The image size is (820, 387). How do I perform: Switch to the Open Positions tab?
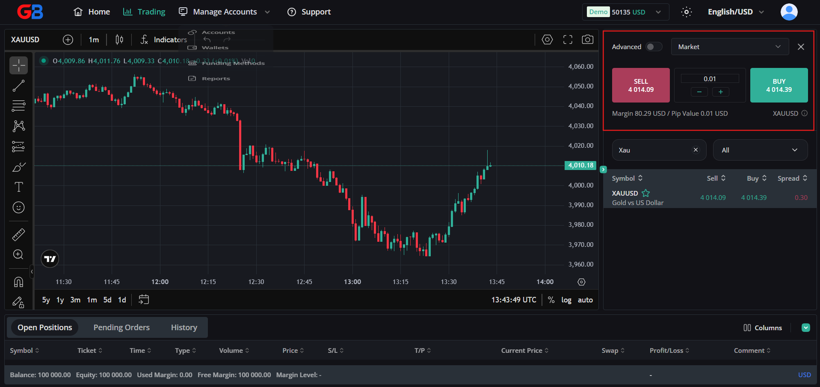(44, 328)
